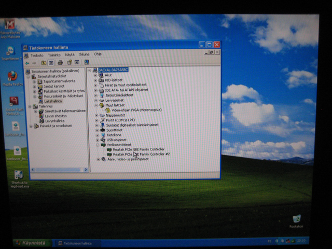Click the taskbar clock
The image size is (332, 249).
301,241
